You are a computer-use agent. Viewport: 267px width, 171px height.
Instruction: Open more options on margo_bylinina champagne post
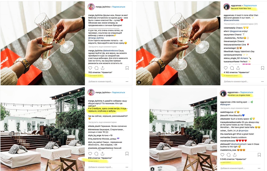coord(127,82)
